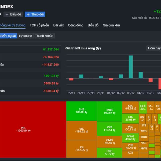161x161 pixels.
Task: Select the SHB 186.06 tỷ tile
Action: (82, 111)
